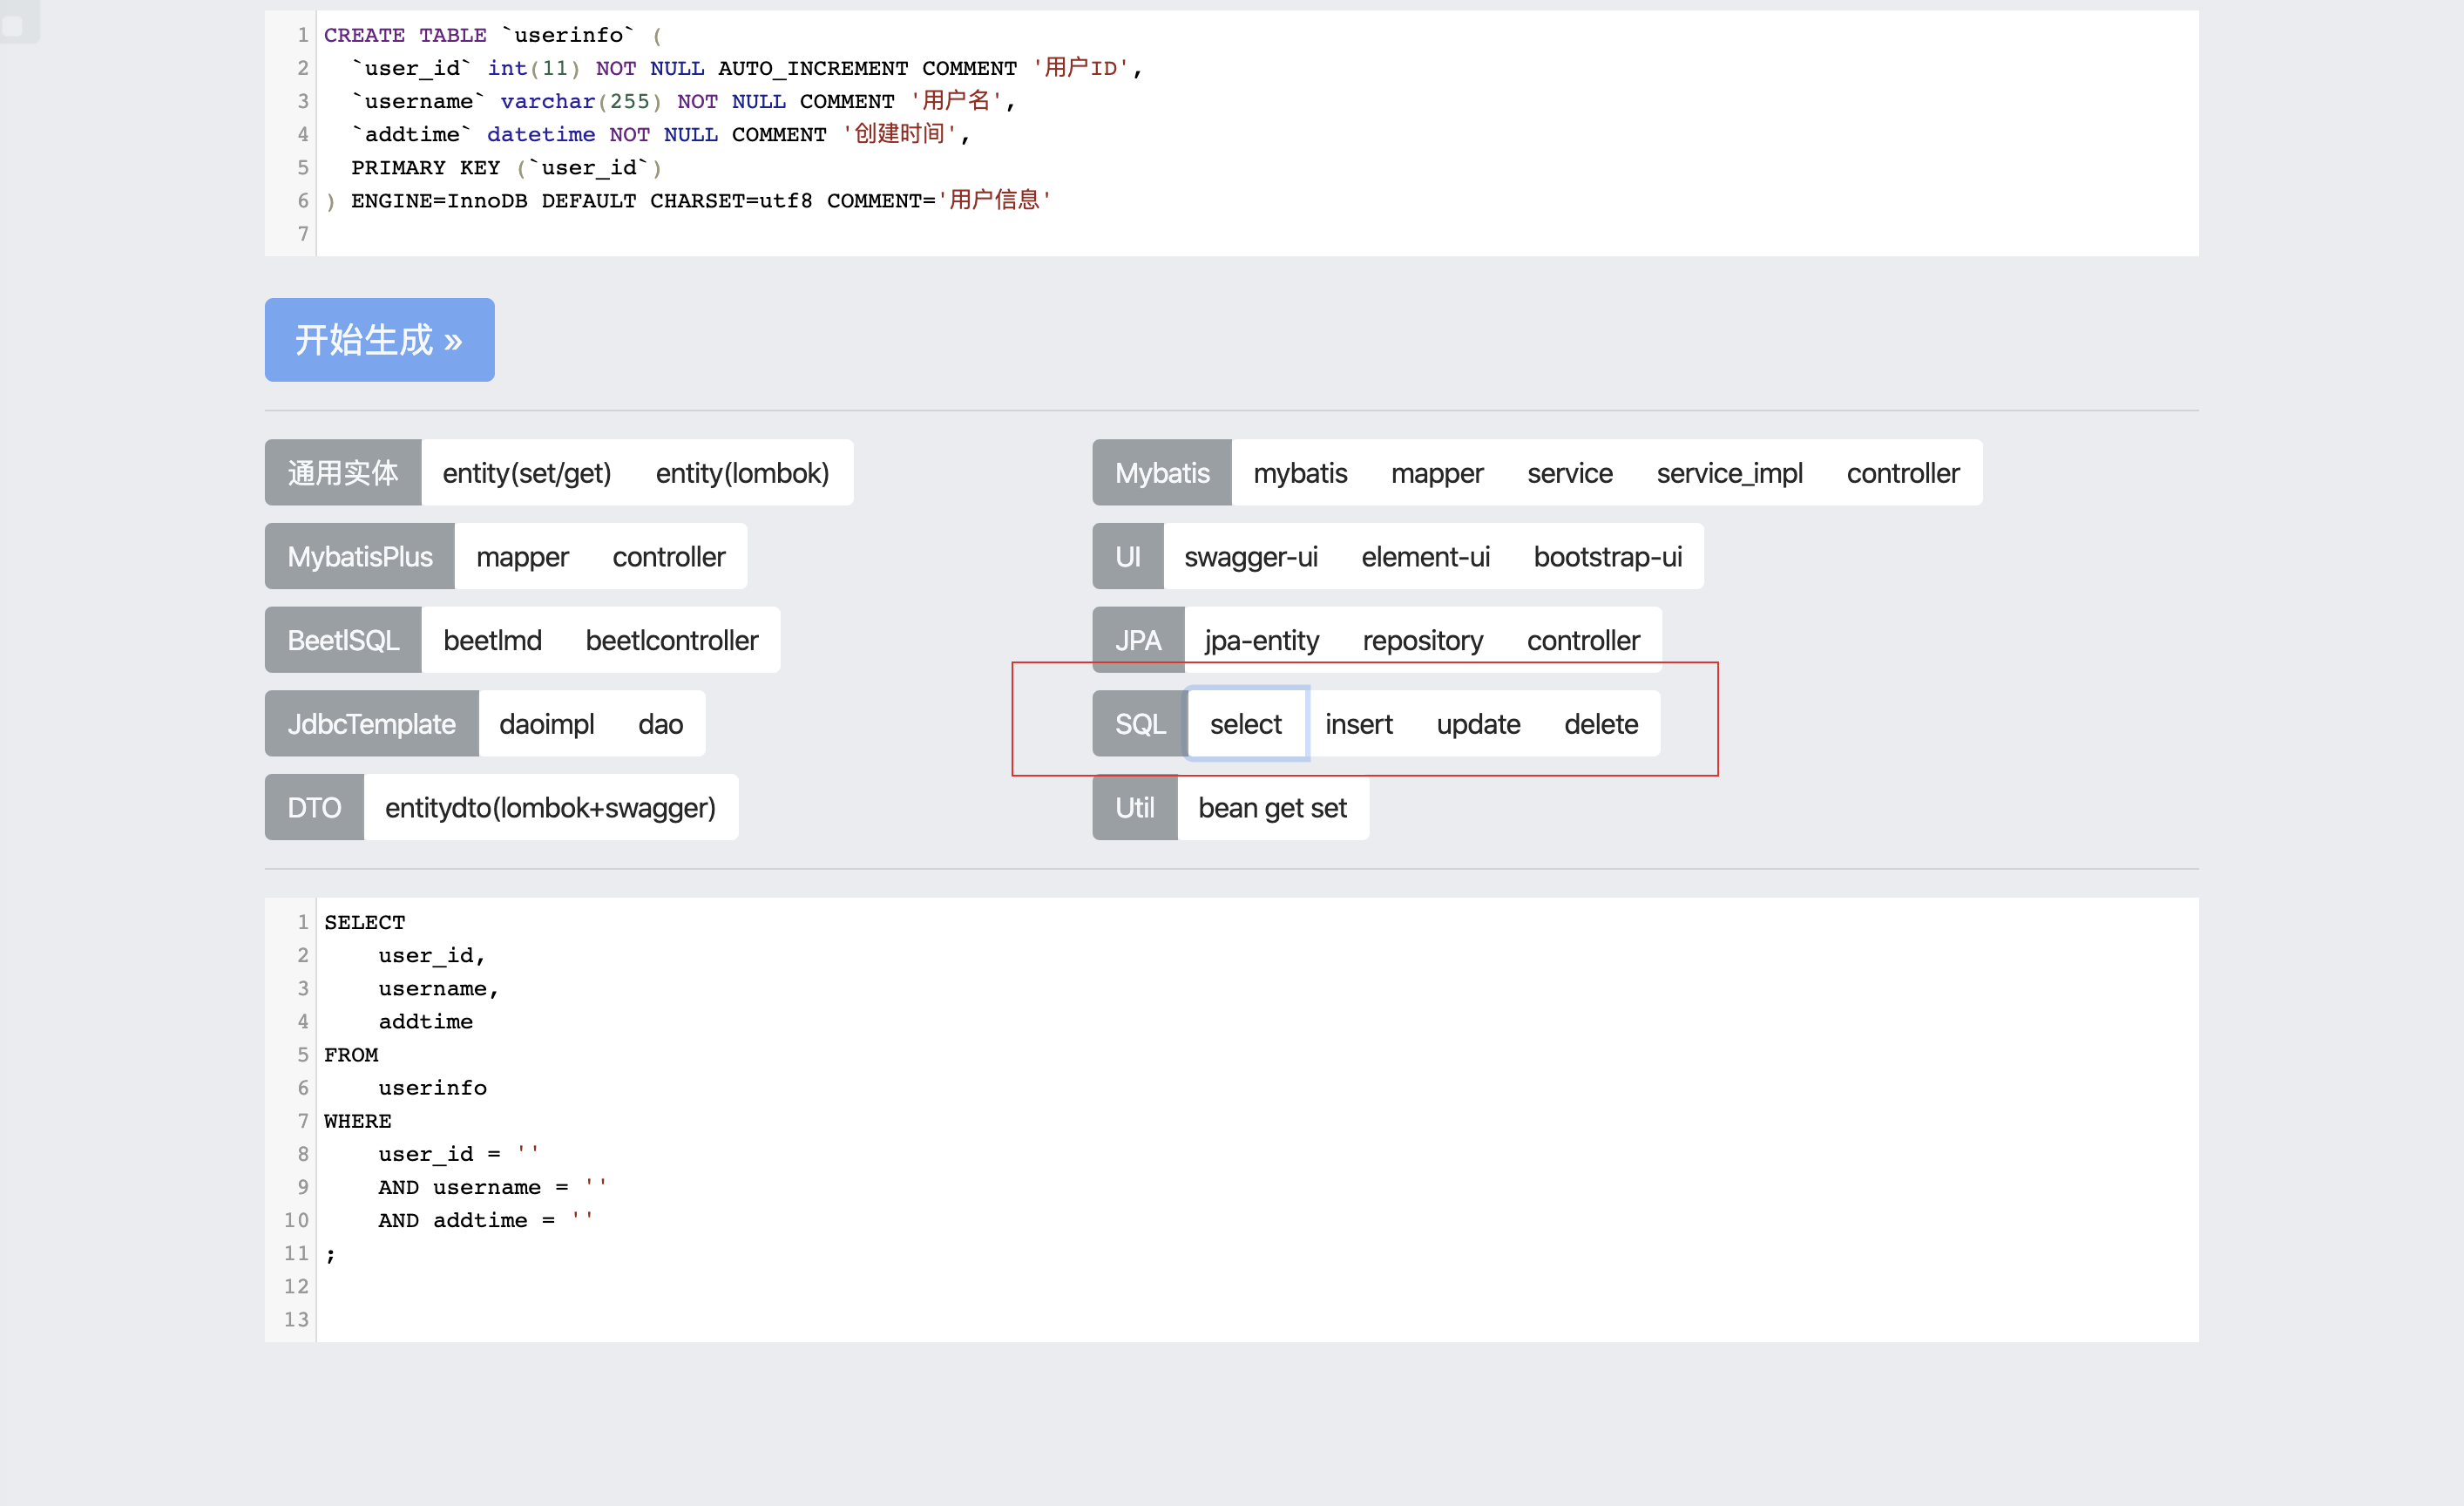Select entitydto(lombok+swagger) template
Screen dimensions: 2464x1506
pyautogui.click(x=550, y=808)
